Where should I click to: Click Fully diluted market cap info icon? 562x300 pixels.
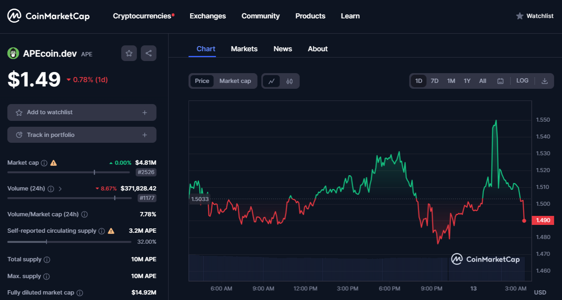(80, 293)
